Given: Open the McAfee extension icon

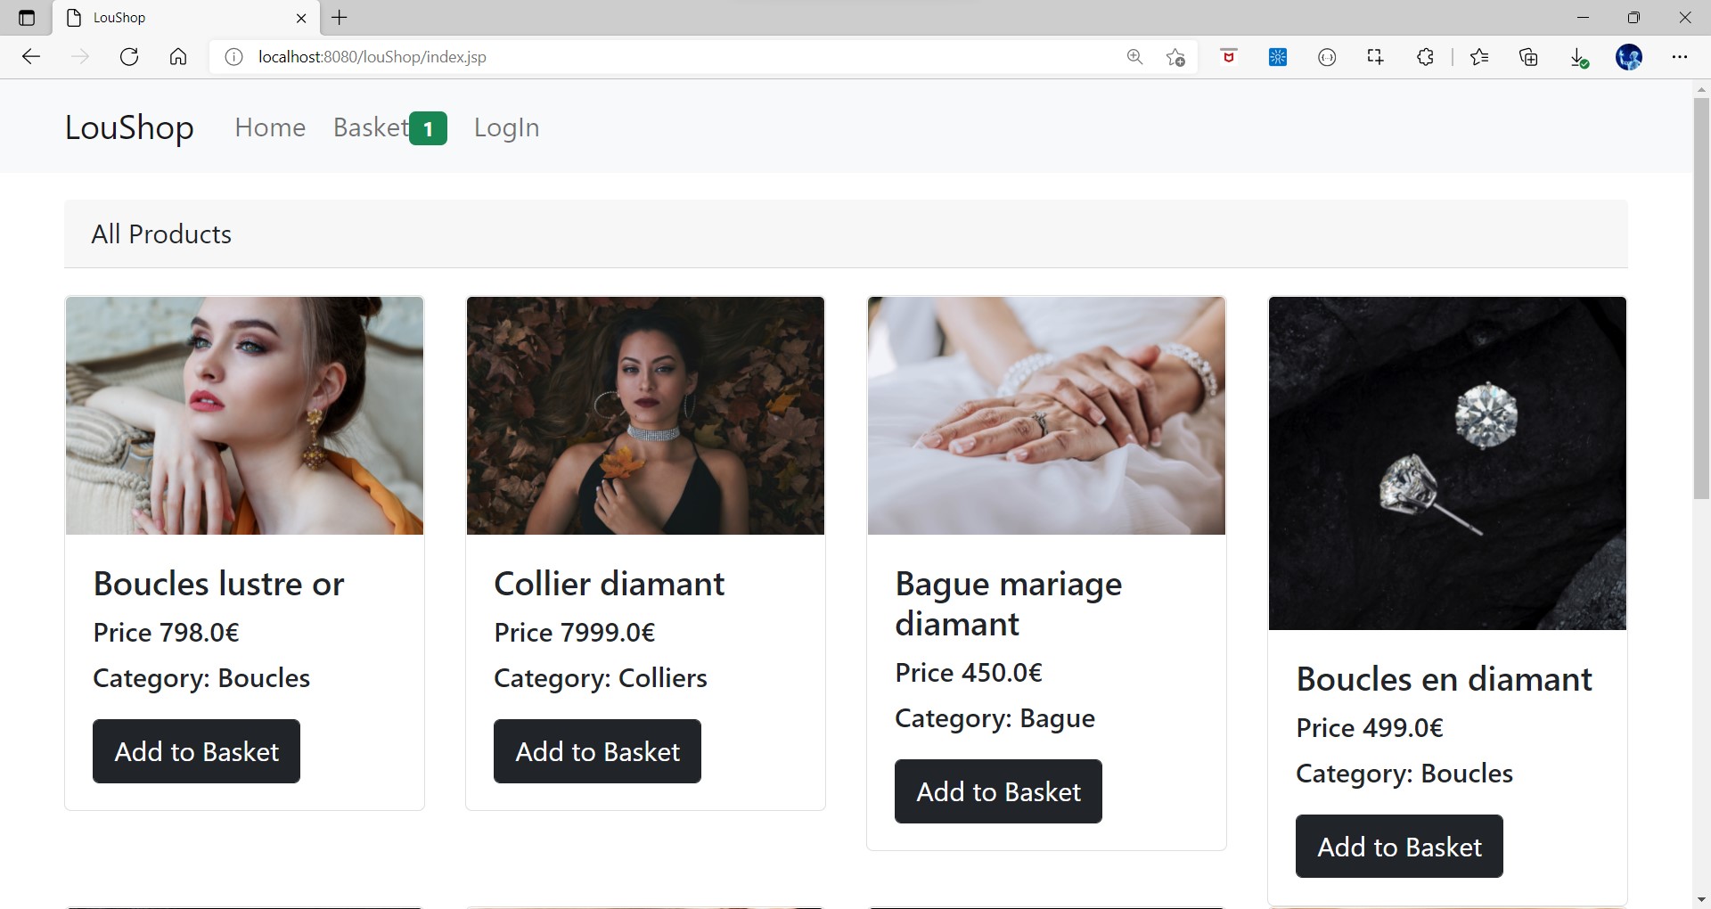Looking at the screenshot, I should pos(1228,57).
